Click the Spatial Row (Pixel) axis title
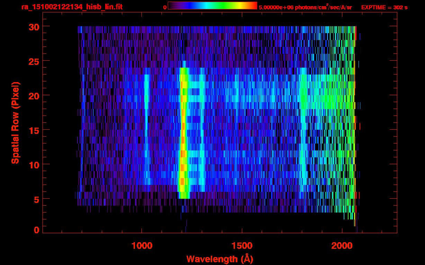This screenshot has height=265, width=425. coord(15,123)
